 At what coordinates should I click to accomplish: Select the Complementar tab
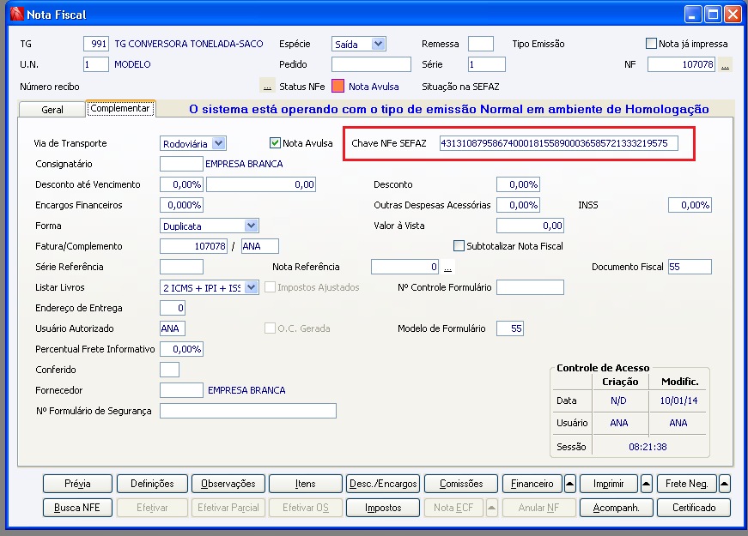120,108
